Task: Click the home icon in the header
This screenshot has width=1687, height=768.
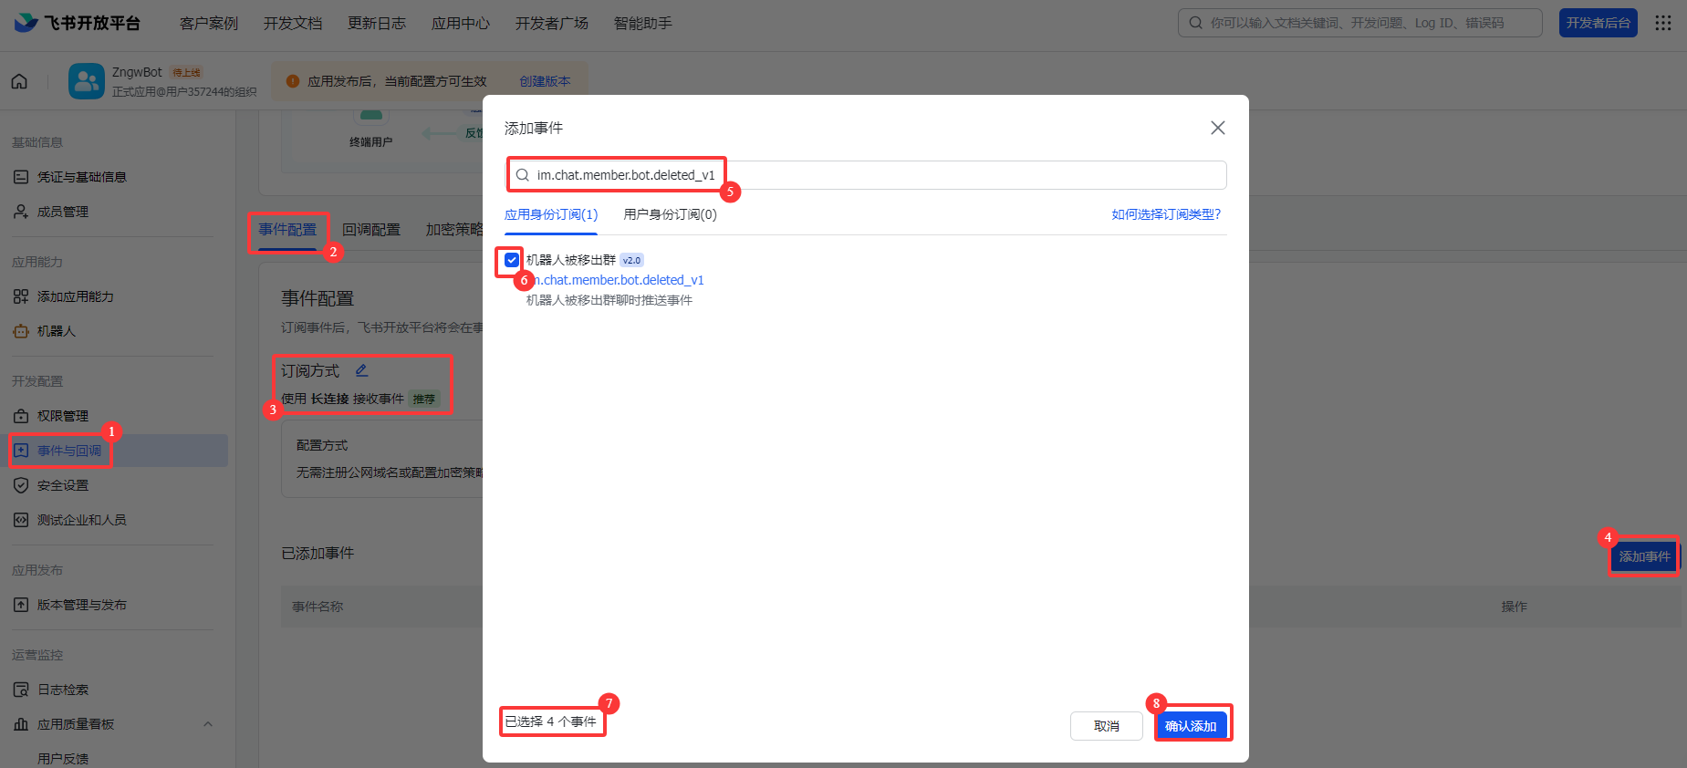Action: pos(19,81)
